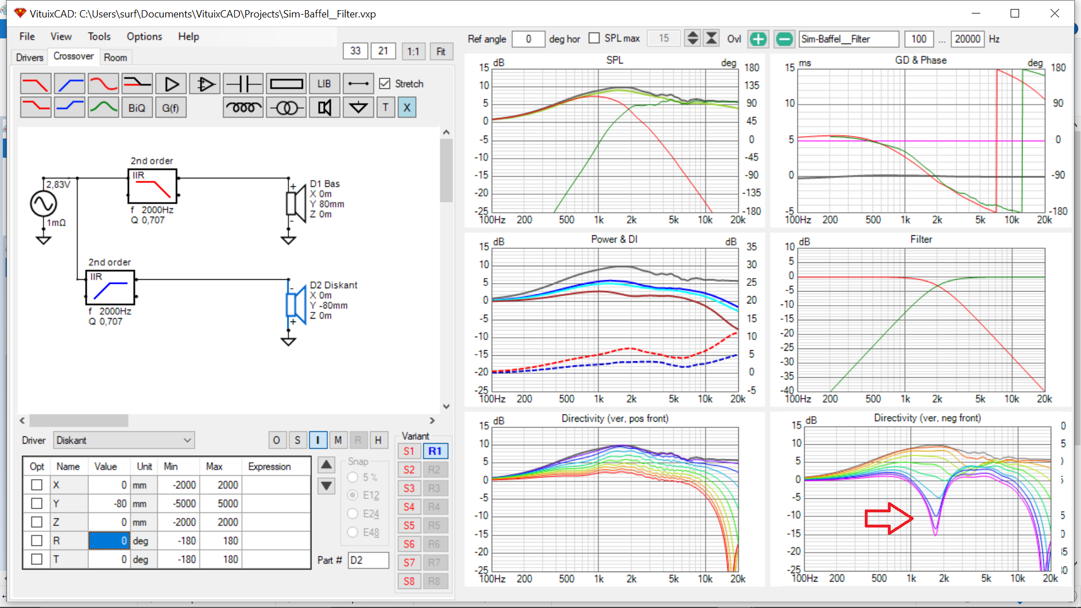Add overlay with green plus button

click(x=758, y=39)
